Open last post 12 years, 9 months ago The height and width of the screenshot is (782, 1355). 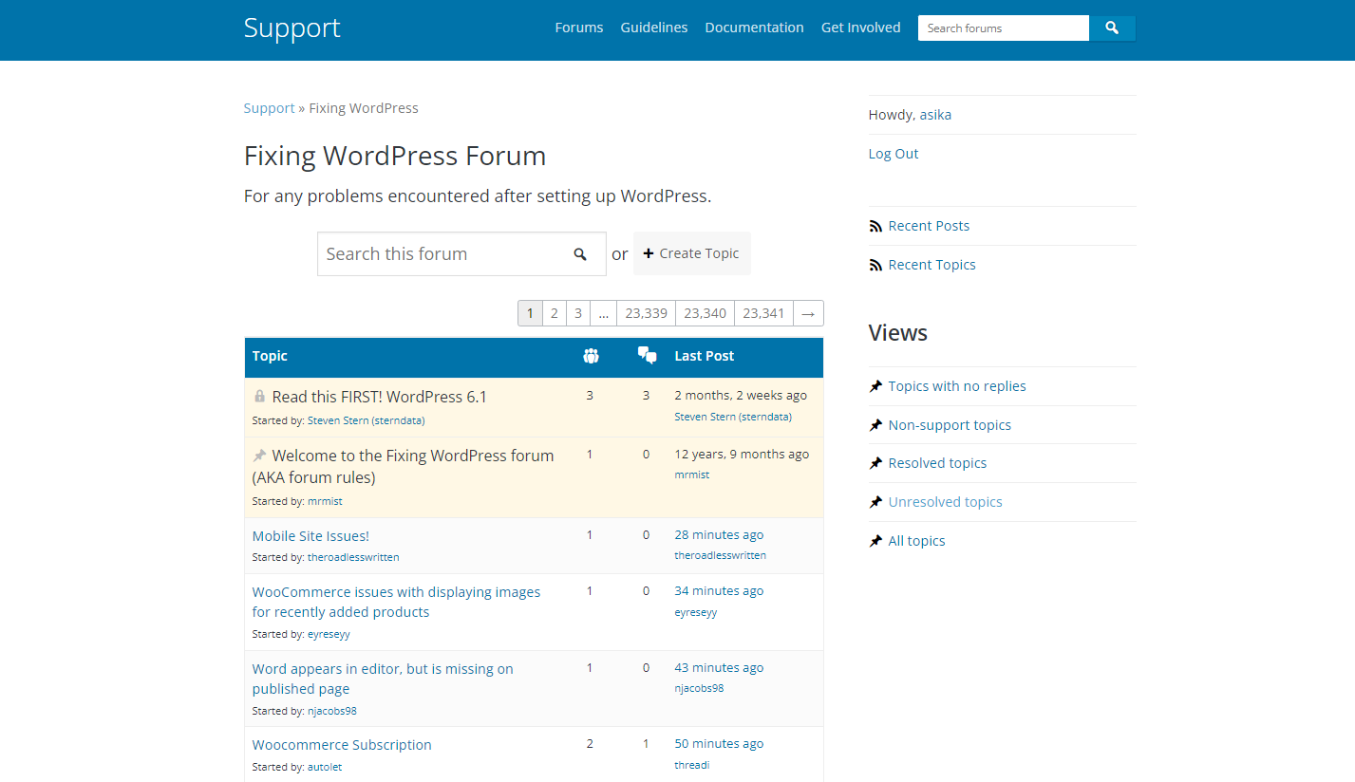pyautogui.click(x=742, y=455)
